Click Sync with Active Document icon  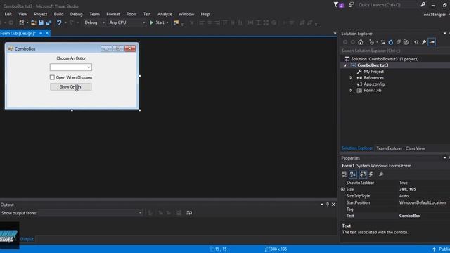coord(382,42)
